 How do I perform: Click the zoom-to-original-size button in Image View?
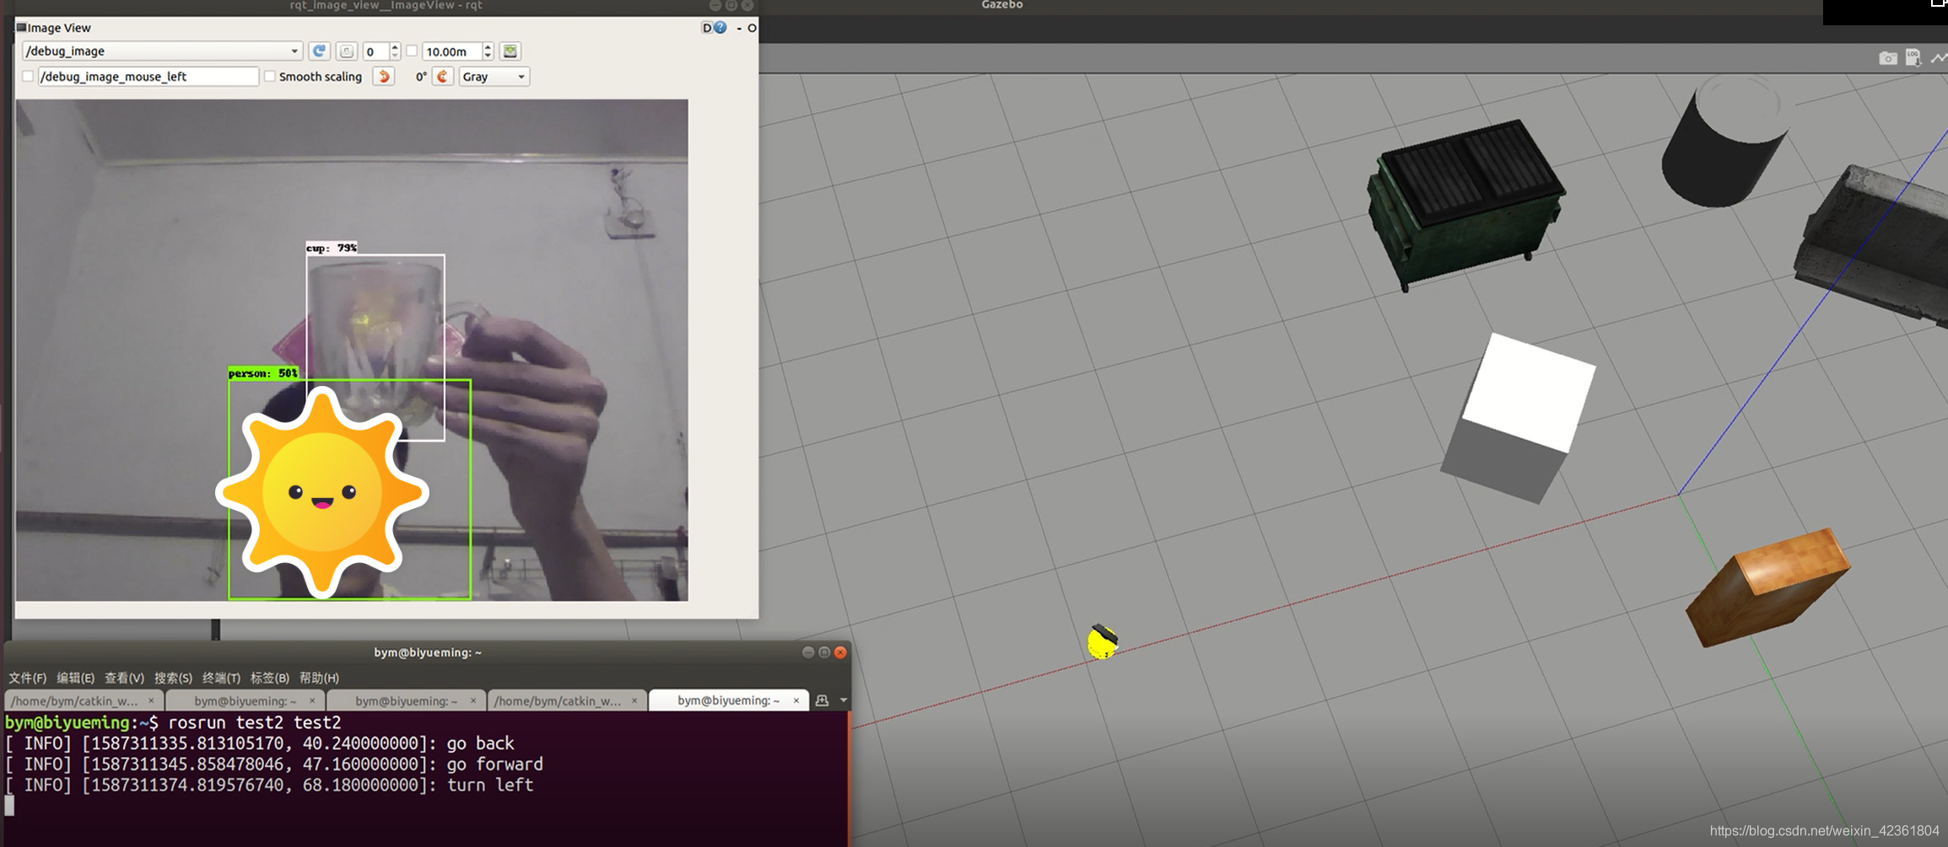[x=347, y=51]
